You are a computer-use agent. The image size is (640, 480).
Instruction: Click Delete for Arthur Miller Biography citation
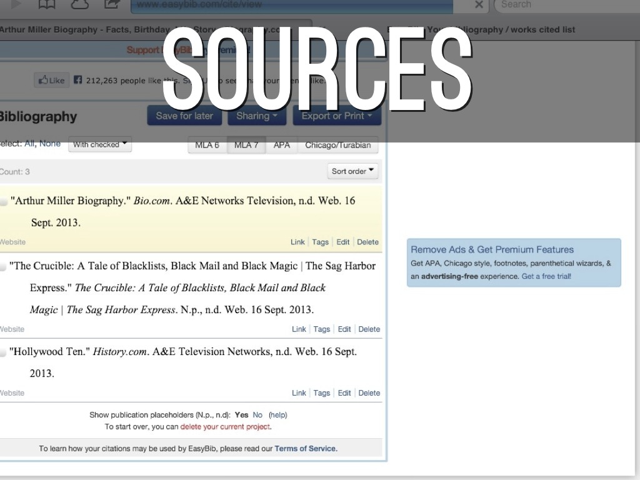click(367, 242)
